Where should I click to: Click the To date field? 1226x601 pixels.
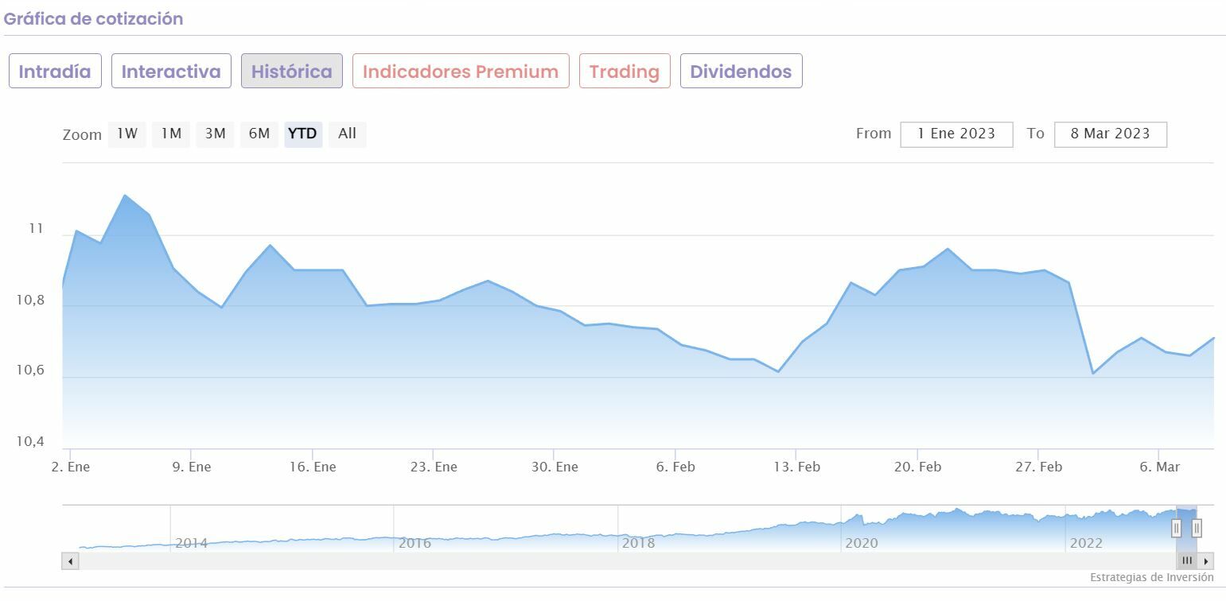coord(1110,134)
